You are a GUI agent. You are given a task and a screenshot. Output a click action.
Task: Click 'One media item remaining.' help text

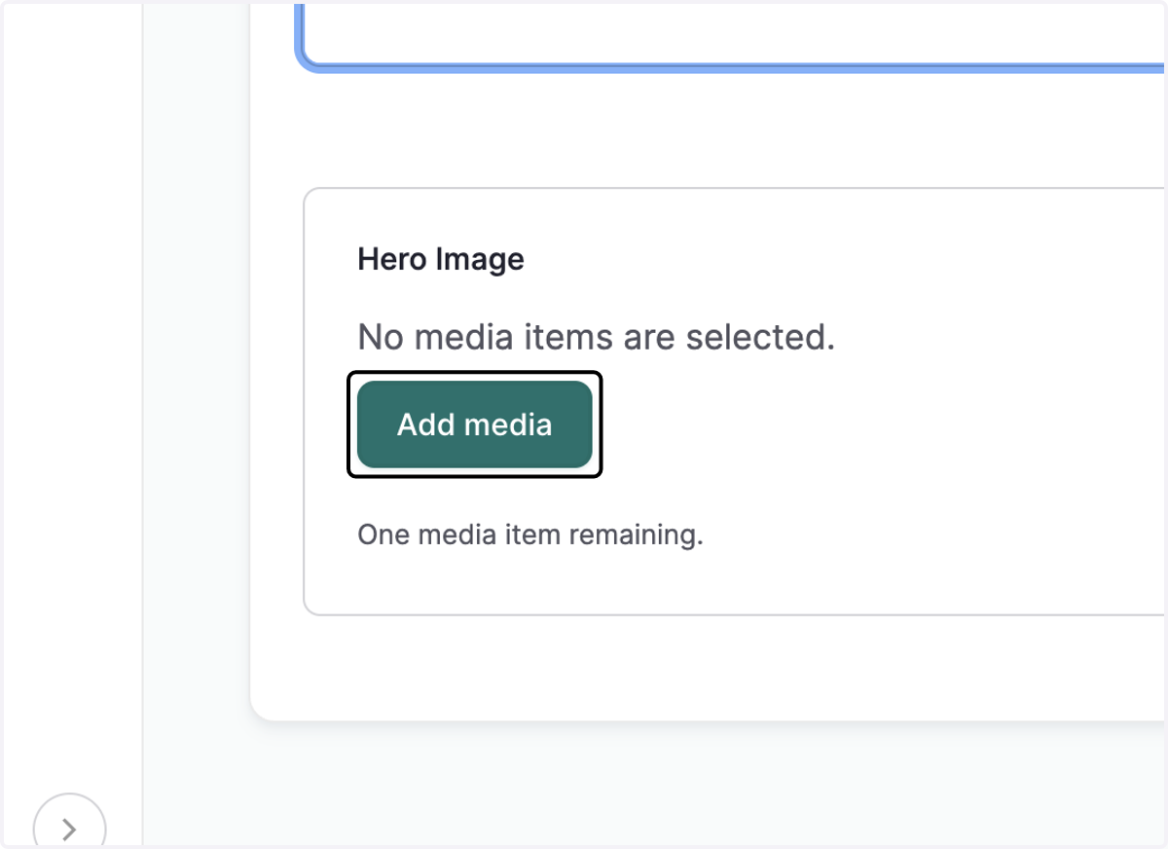(530, 535)
